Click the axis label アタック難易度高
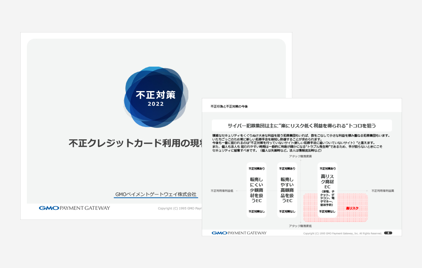This screenshot has height=268, width=422. 300,156
